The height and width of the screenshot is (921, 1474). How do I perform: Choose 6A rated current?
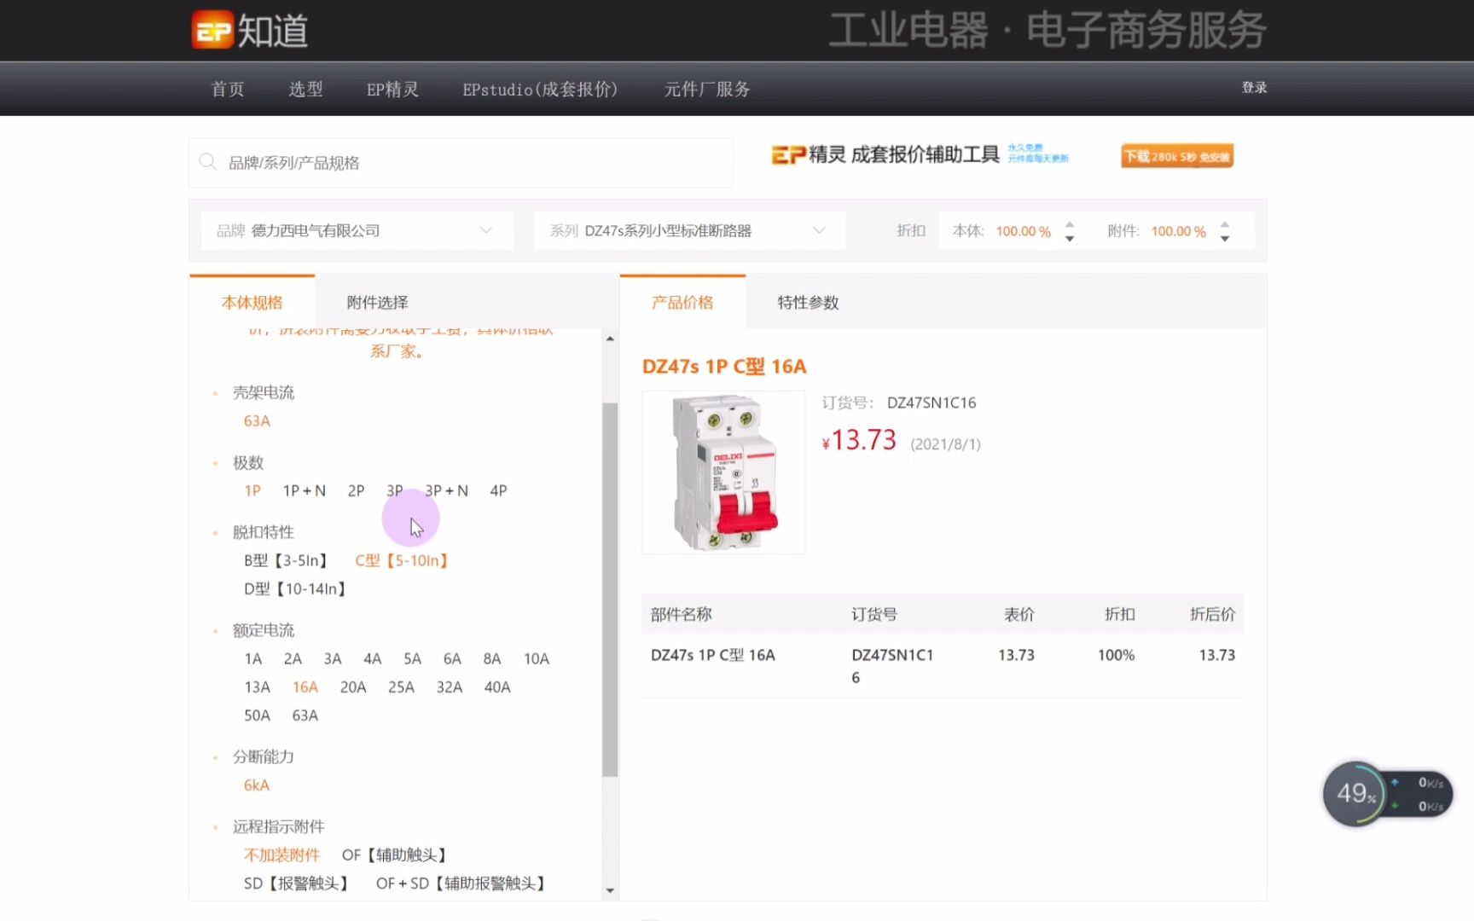click(x=452, y=658)
